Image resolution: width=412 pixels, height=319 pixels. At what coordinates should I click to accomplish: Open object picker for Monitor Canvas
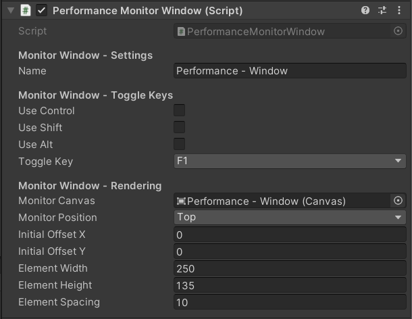[x=398, y=201]
